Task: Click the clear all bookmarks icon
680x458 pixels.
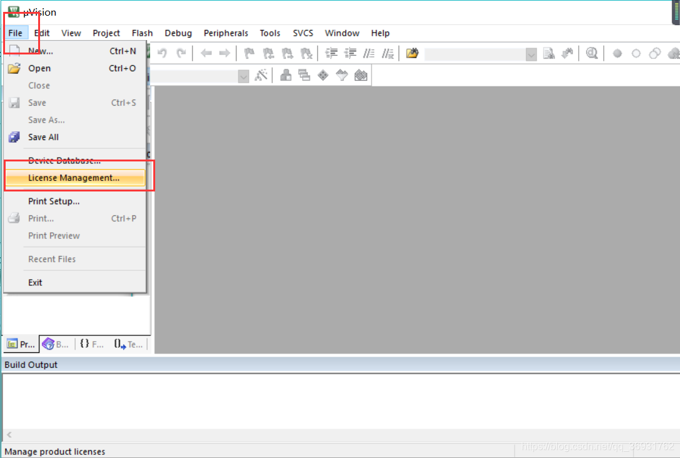Action: 307,53
